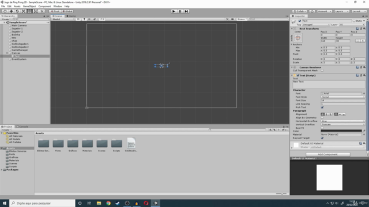Set the leftmost horizontal text alignment button
Screen dimensions: 369x207
click(323, 114)
